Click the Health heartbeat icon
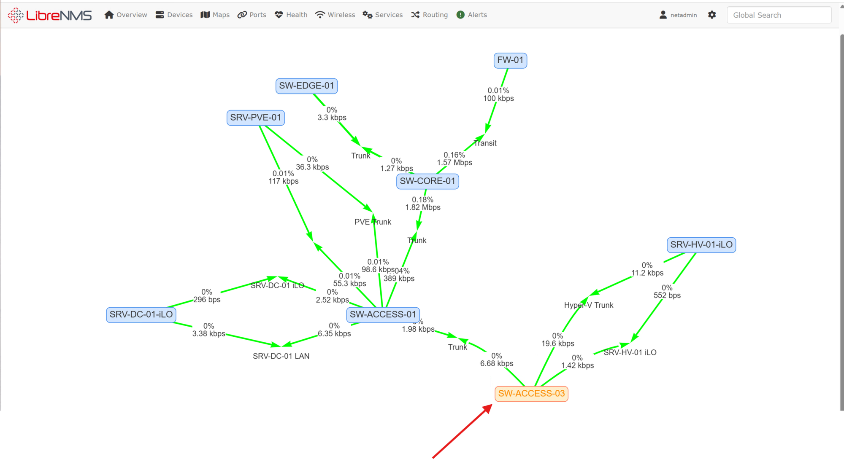 tap(279, 15)
